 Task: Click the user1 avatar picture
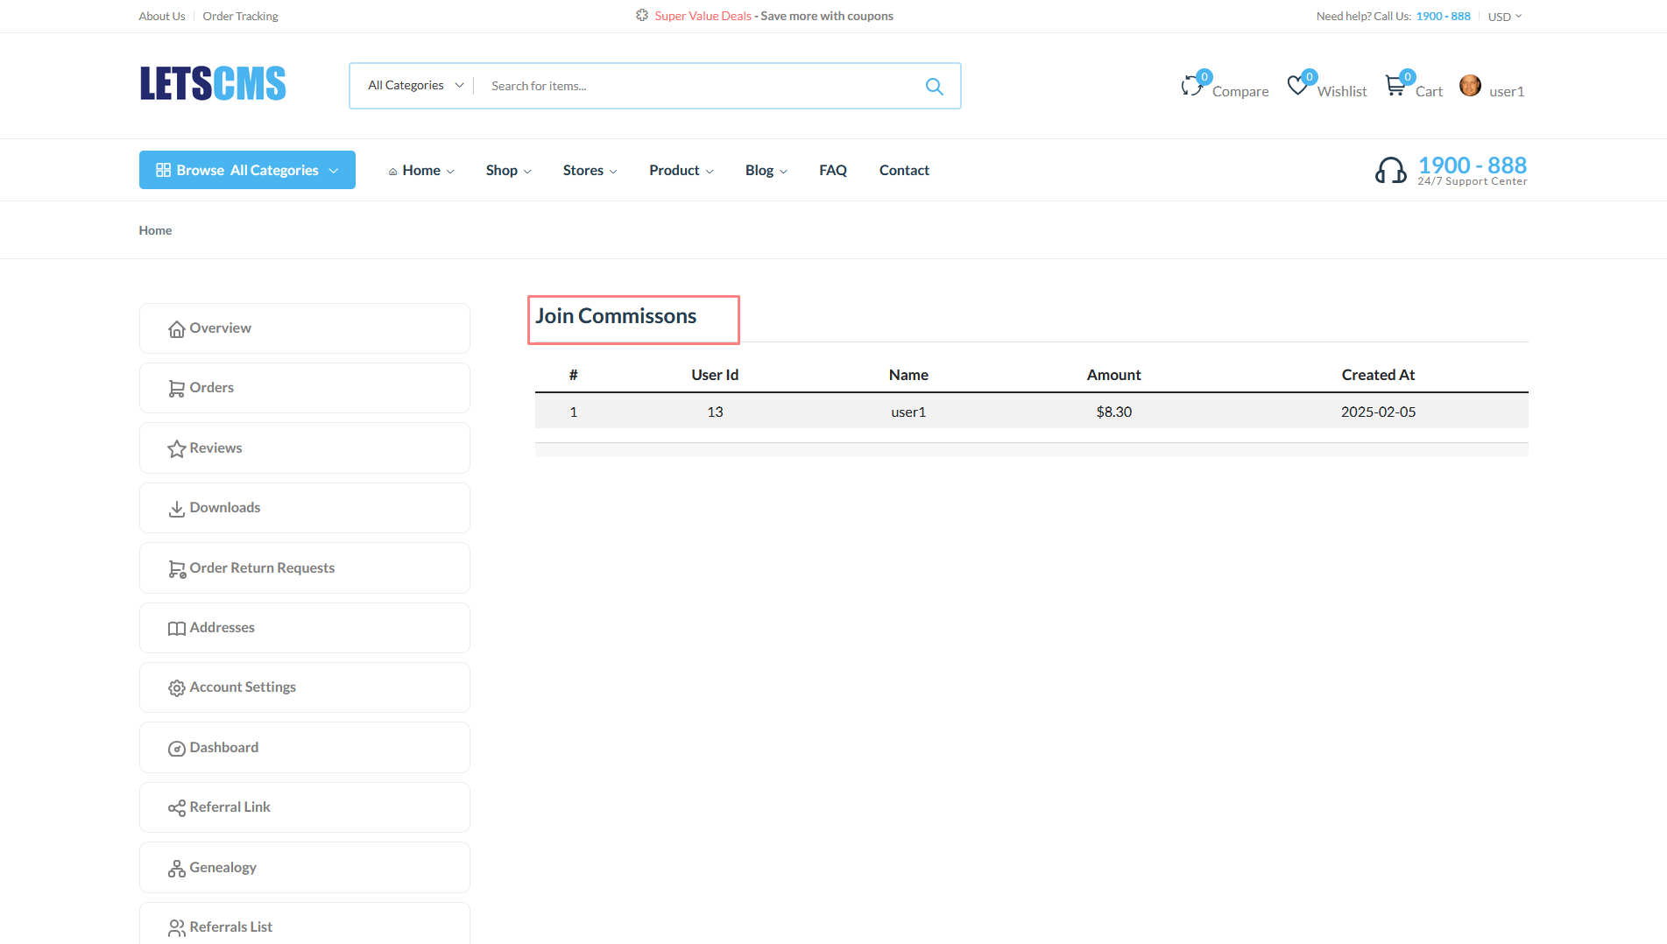tap(1470, 86)
